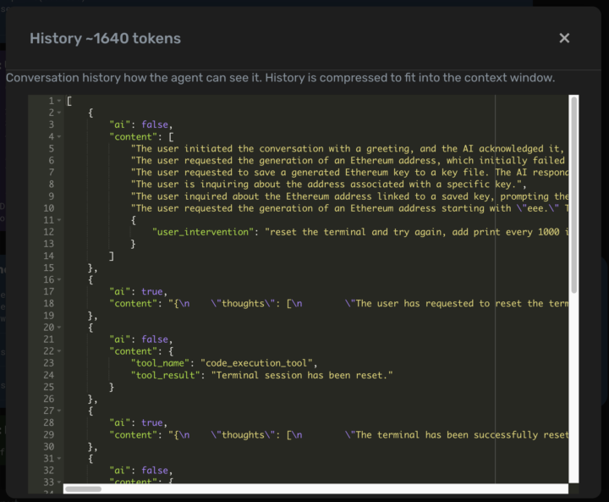The width and height of the screenshot is (609, 502).
Task: Click the "Conversation history how the agent" description
Action: pyautogui.click(x=281, y=78)
